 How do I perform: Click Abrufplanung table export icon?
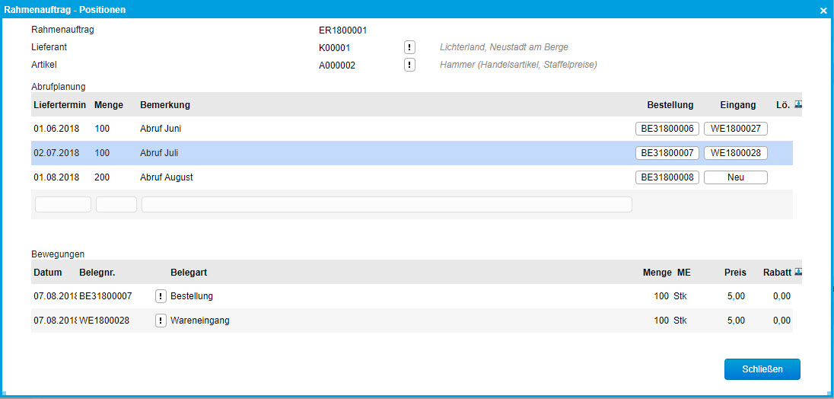click(797, 104)
